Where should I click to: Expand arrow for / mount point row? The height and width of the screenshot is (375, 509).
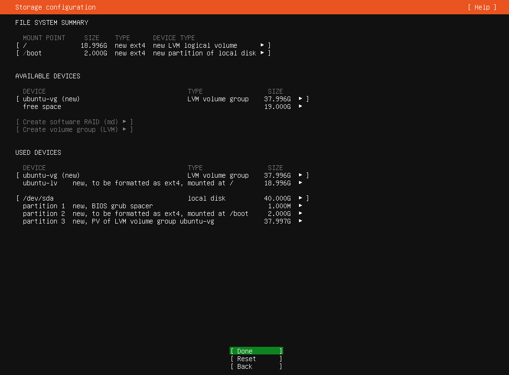coord(262,45)
